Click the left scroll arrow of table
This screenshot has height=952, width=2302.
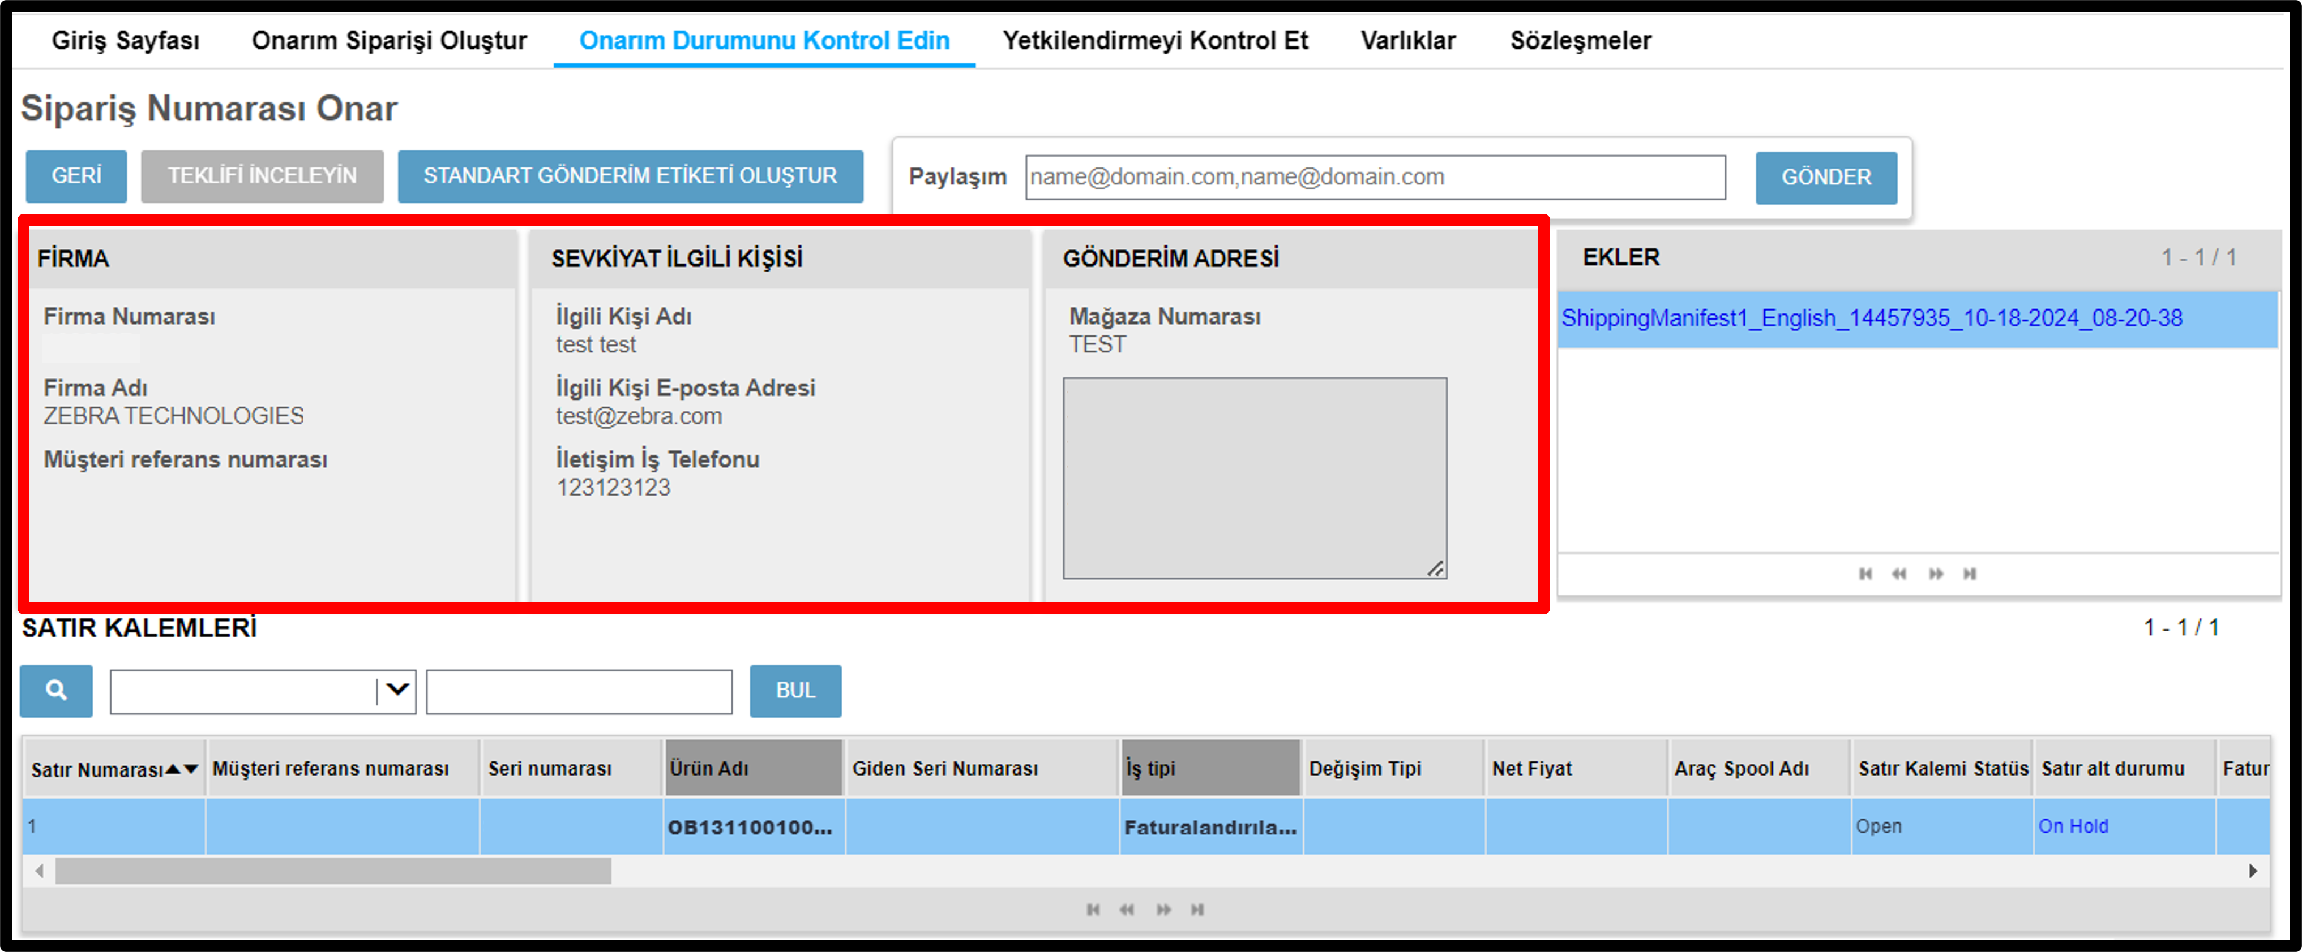(38, 871)
